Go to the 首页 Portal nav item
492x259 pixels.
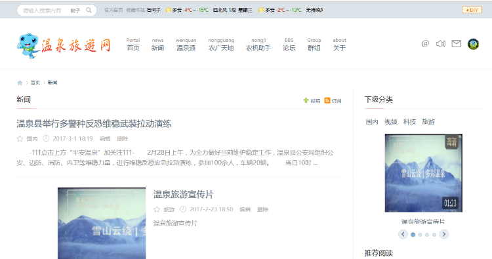[133, 44]
